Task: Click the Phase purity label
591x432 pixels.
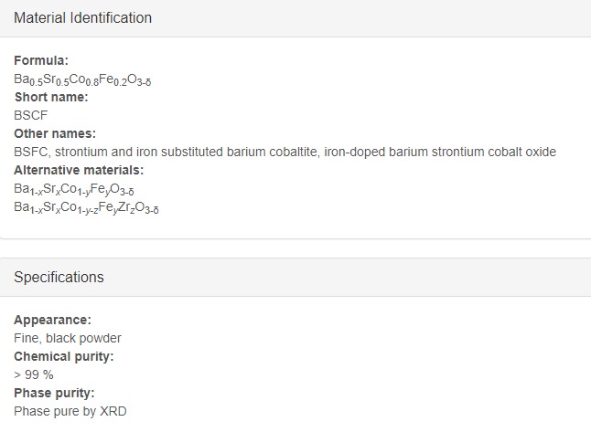Action: click(x=54, y=393)
